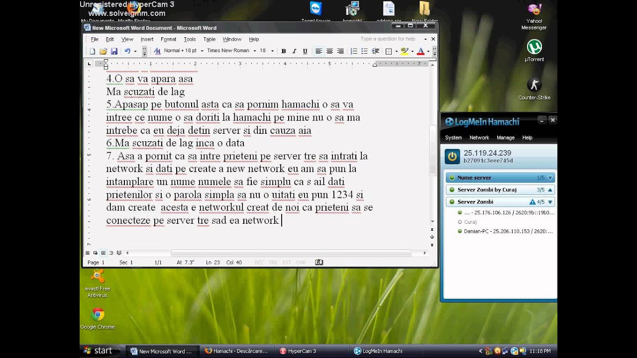Apply the yellow highlight color
The width and height of the screenshot is (637, 358).
point(405,51)
